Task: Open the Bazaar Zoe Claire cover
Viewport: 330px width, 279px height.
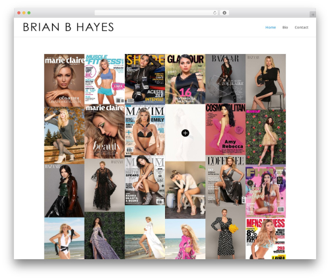Action: (x=225, y=78)
